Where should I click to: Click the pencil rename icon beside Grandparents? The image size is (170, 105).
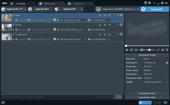tap(13, 35)
